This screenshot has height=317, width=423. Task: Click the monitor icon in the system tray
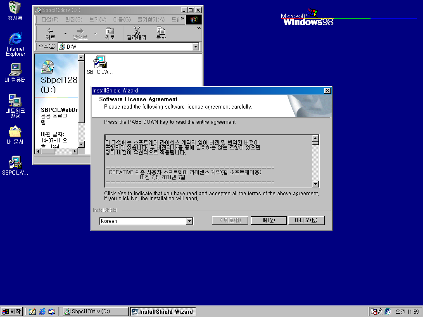tap(387, 312)
